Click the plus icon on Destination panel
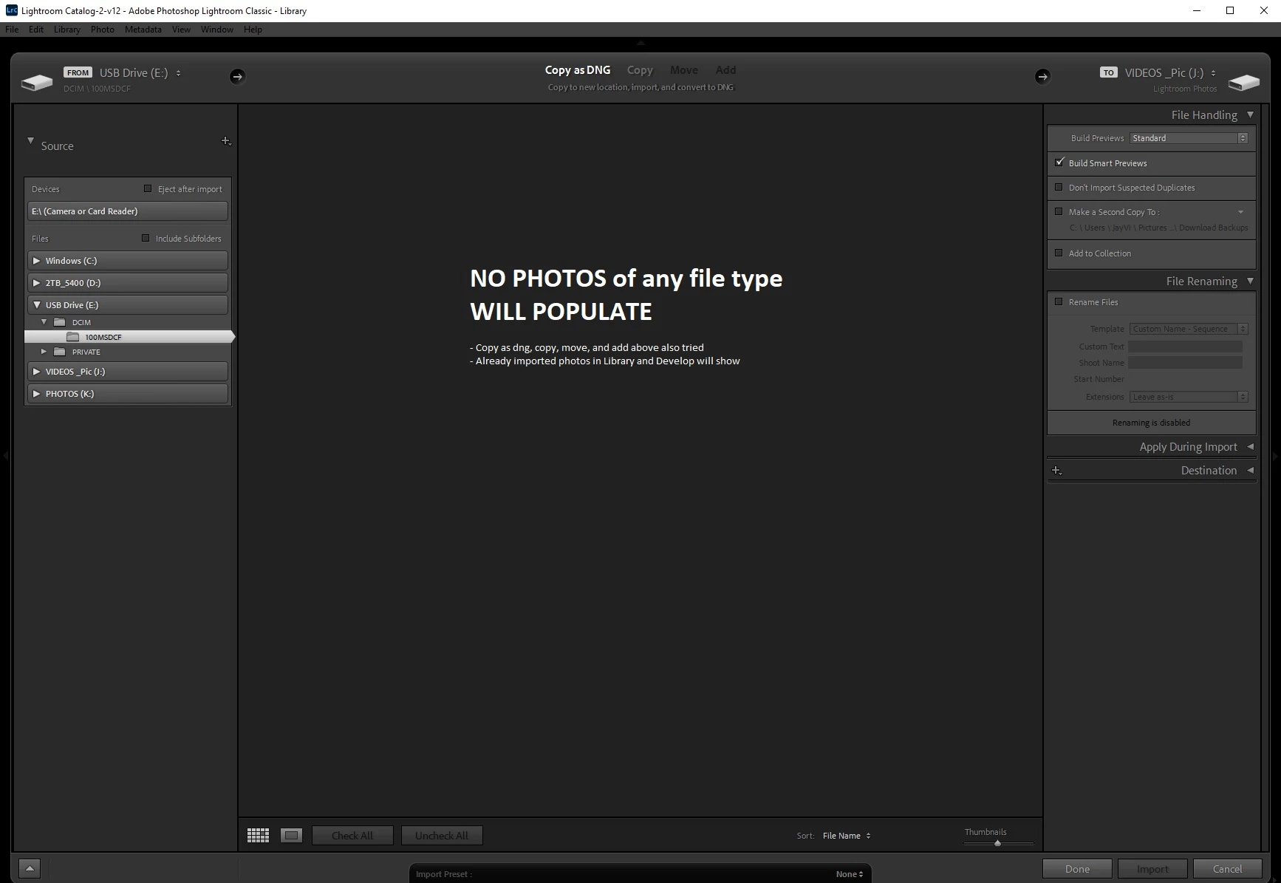 [1056, 471]
